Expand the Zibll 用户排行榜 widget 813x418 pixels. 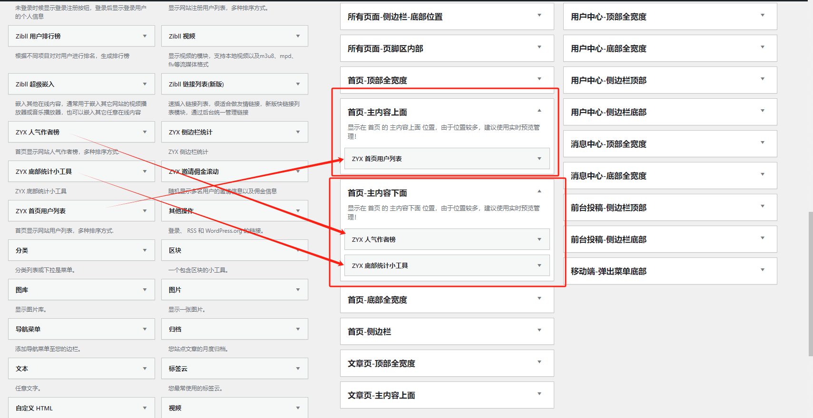click(145, 36)
